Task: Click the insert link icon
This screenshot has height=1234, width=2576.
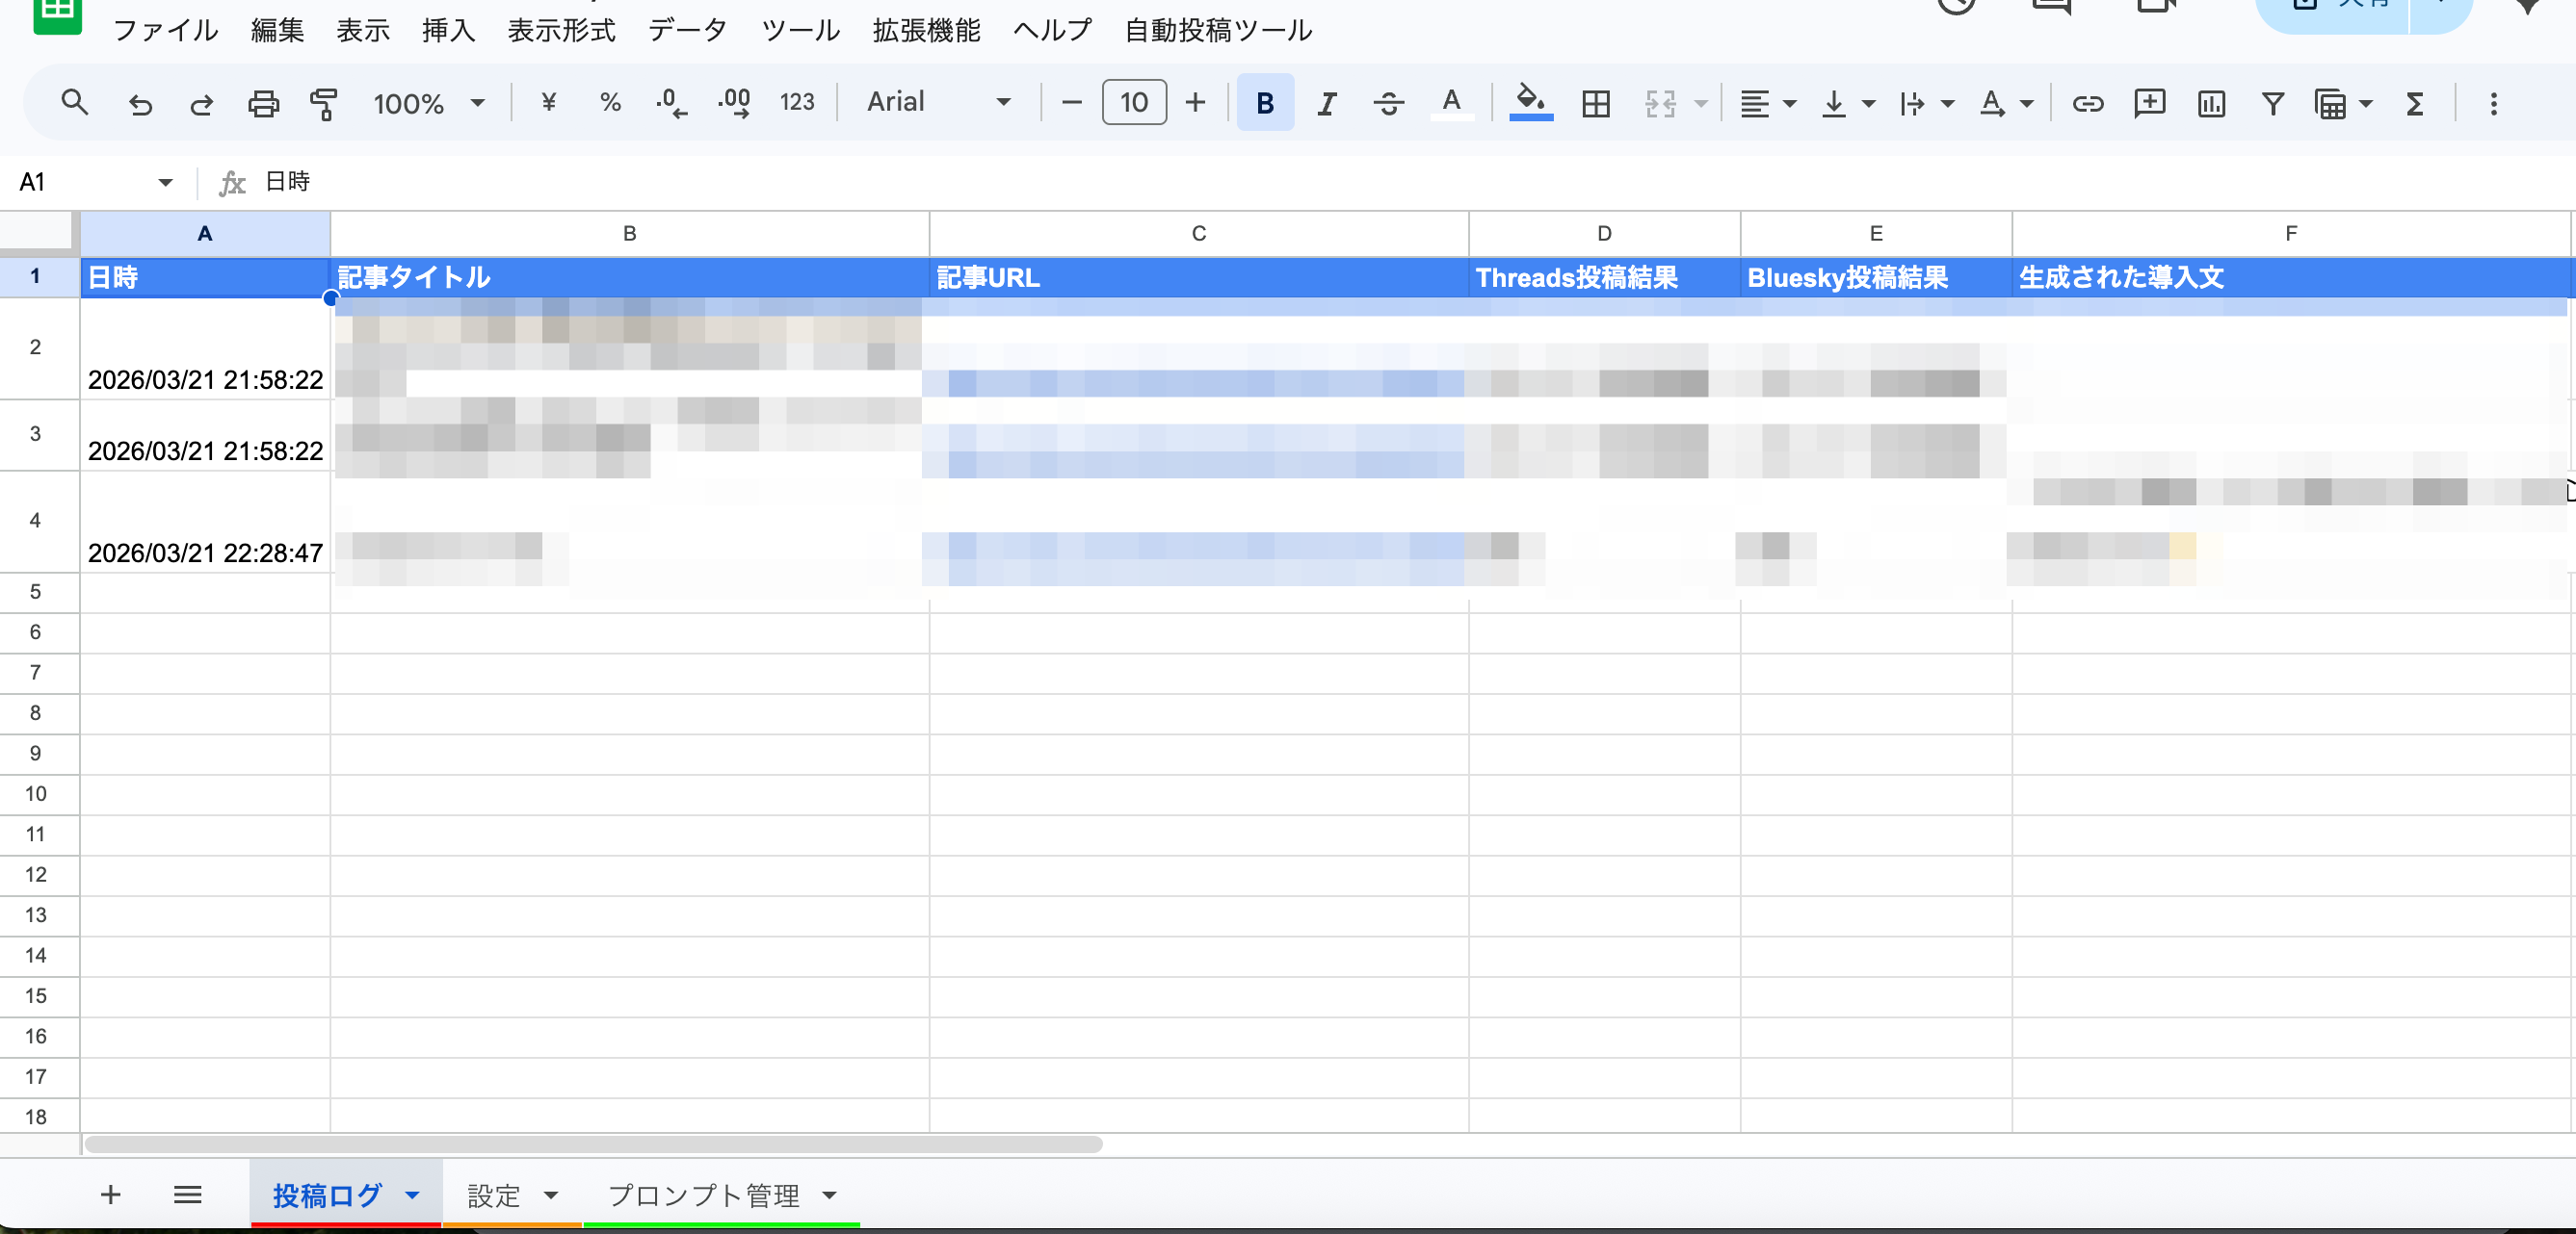Action: [2087, 103]
